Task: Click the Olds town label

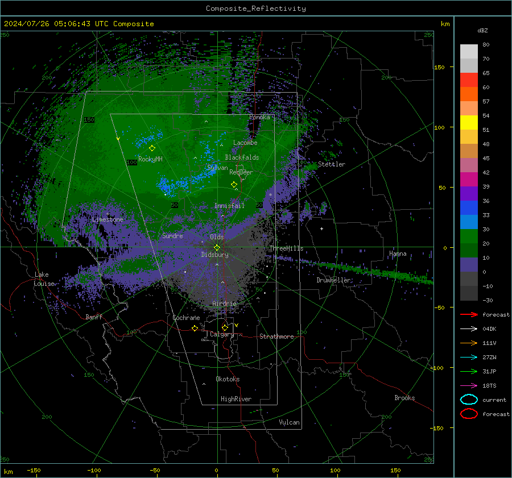Action: tap(217, 237)
